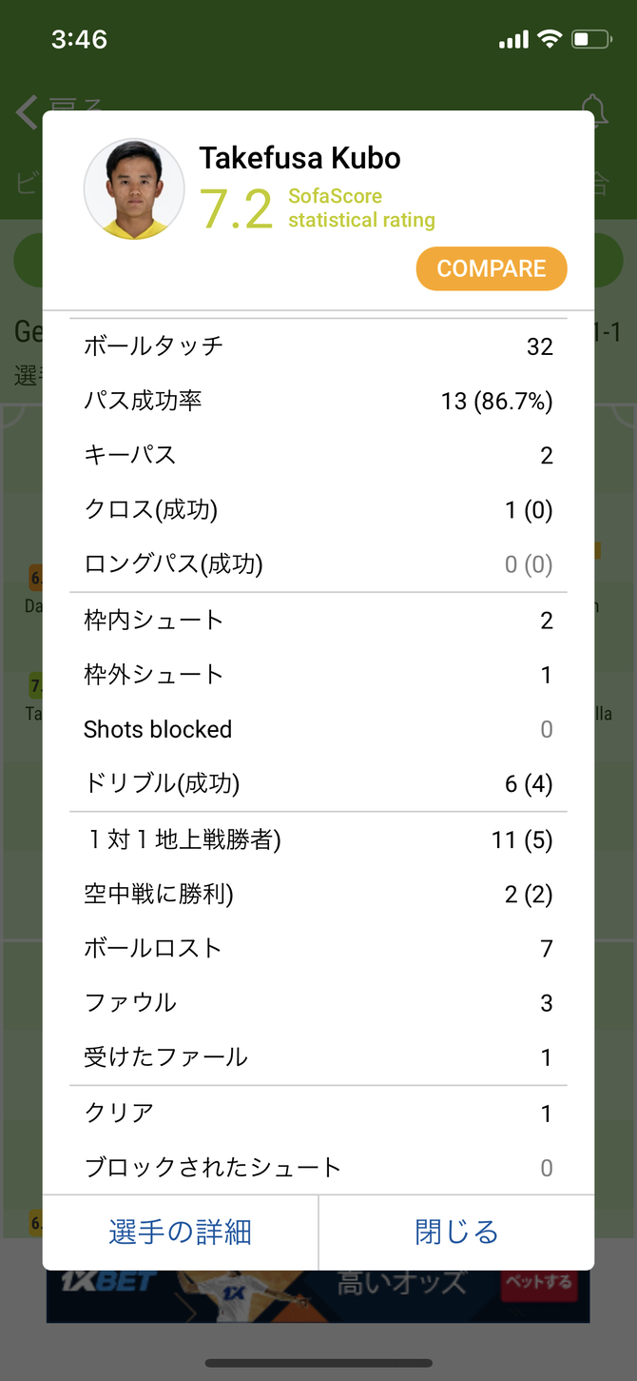Tap Takefusa Kubo's profile photo
This screenshot has height=1381, width=637.
(x=134, y=189)
